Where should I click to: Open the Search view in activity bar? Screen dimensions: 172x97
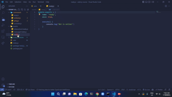[x=3, y=13]
